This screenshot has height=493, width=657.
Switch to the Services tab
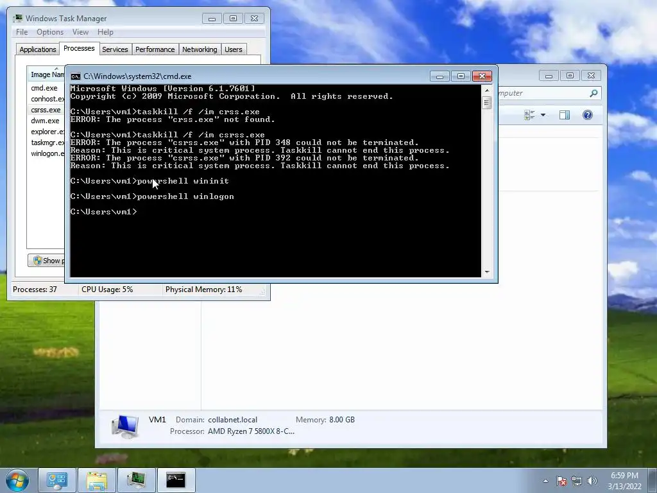[115, 49]
